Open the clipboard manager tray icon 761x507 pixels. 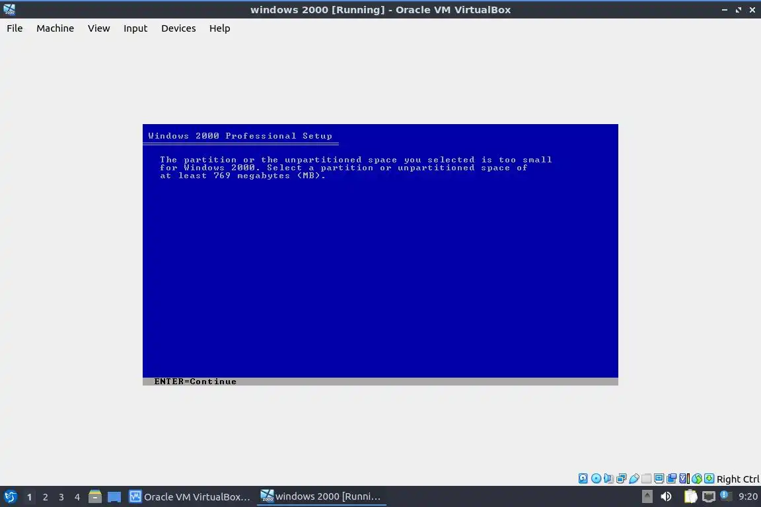tap(690, 496)
